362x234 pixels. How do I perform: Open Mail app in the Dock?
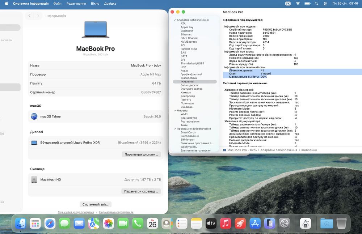(x=79, y=224)
